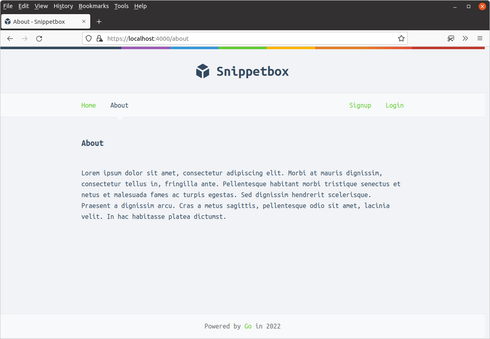This screenshot has width=490, height=339.
Task: Click the tracking protection shield icon
Action: [89, 39]
